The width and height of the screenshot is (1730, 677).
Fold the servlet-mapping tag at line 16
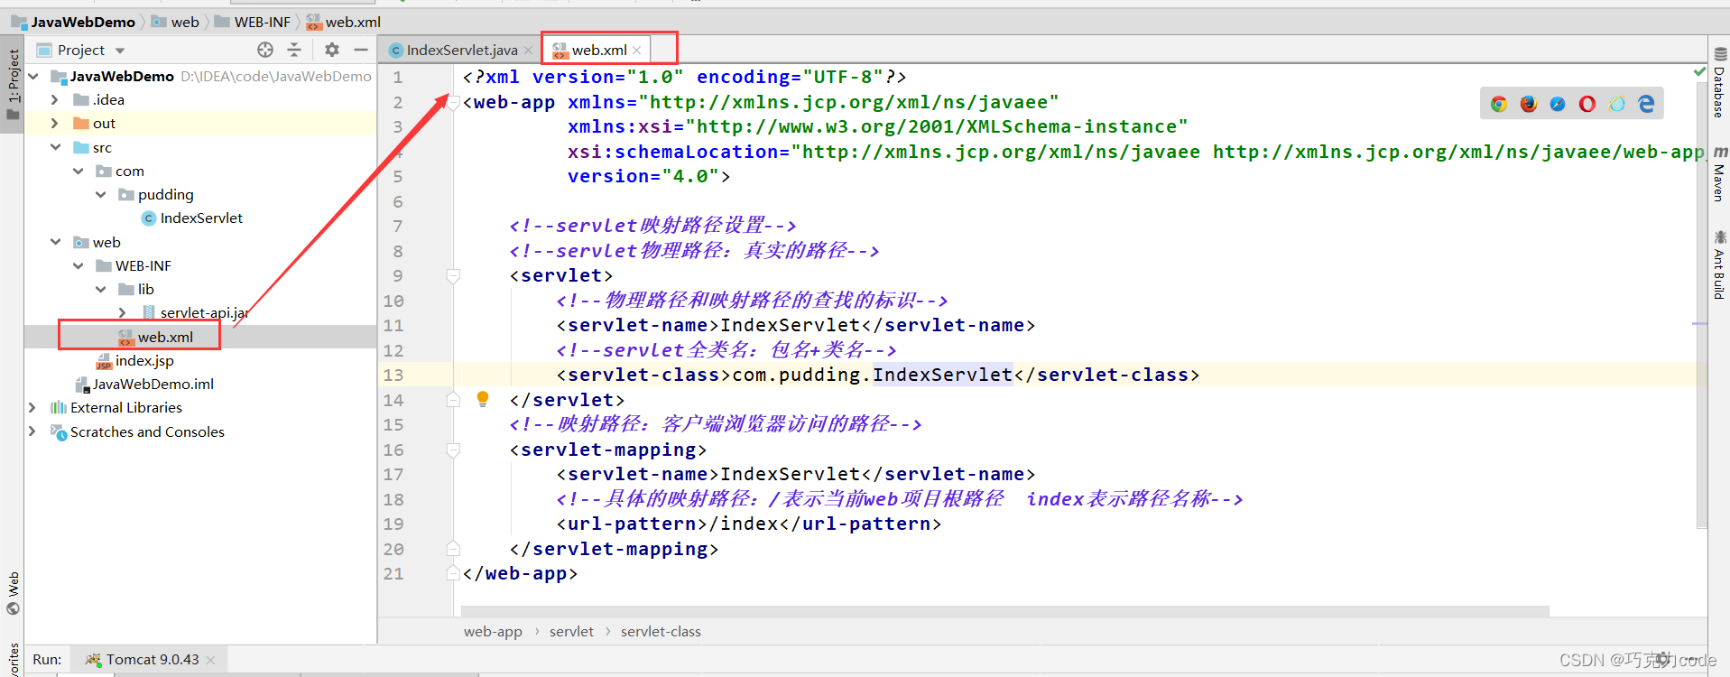point(453,450)
